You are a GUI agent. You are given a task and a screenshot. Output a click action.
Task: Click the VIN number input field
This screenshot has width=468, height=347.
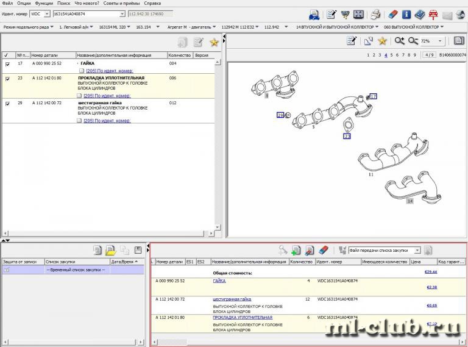tap(85, 13)
